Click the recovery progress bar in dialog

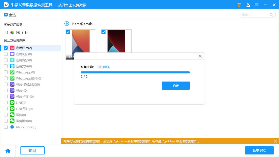point(135,72)
